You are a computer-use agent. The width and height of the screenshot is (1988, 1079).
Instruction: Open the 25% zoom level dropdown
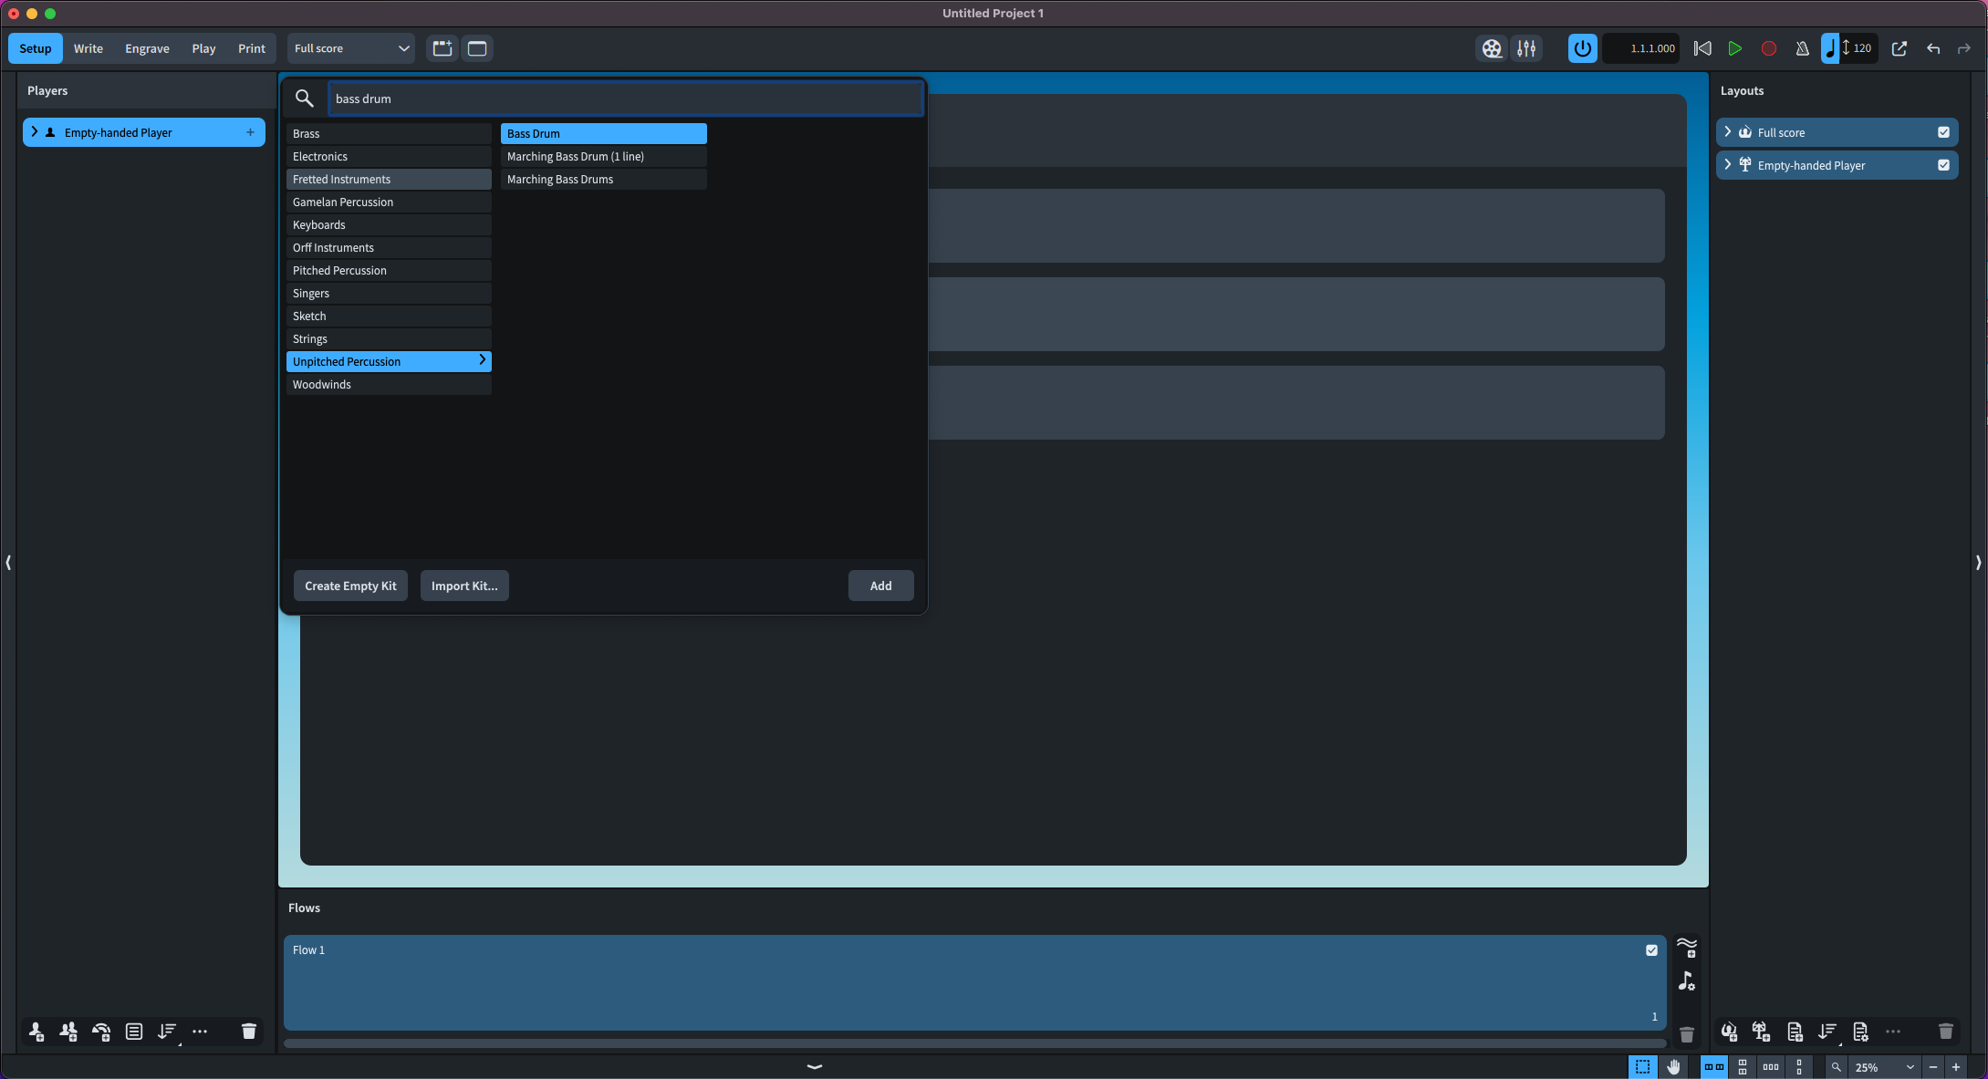click(1884, 1067)
